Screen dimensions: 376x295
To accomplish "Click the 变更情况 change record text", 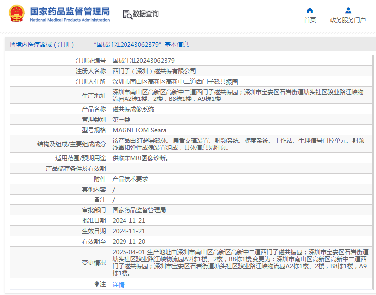I will click(x=240, y=263).
